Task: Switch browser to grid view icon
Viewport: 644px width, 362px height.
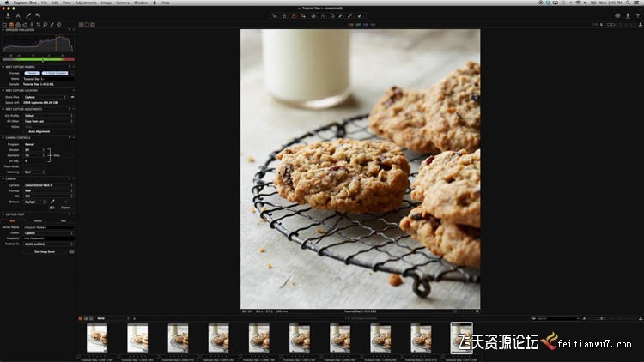Action: (x=86, y=318)
